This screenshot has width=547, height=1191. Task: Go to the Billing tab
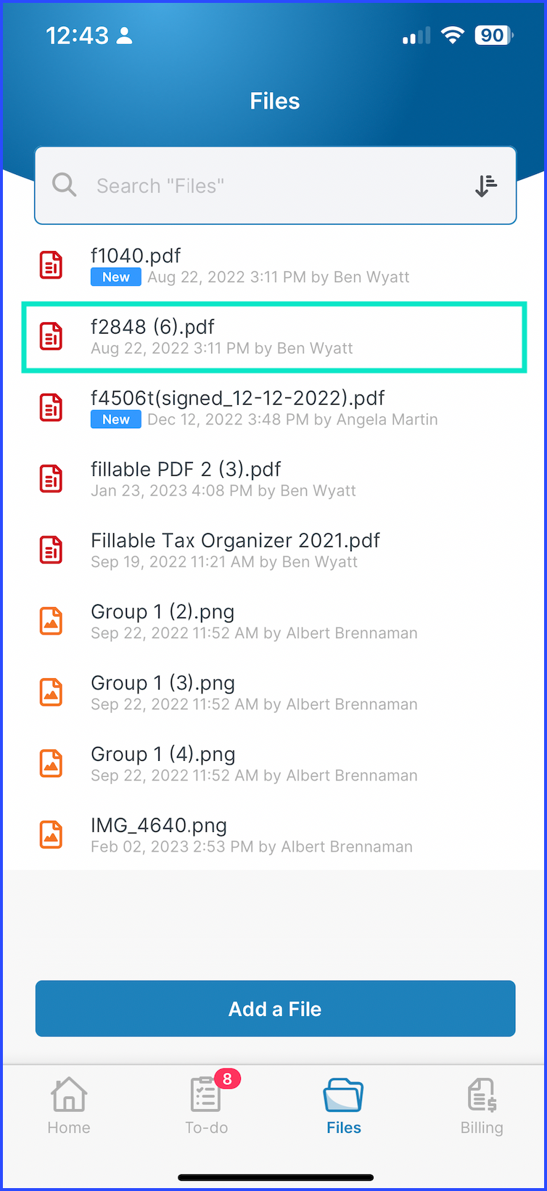[482, 1105]
